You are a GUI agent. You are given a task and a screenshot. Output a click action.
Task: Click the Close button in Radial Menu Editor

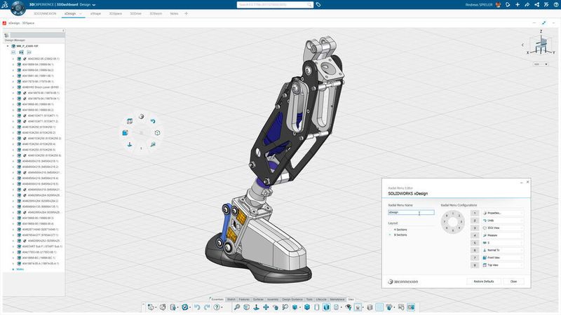click(513, 281)
